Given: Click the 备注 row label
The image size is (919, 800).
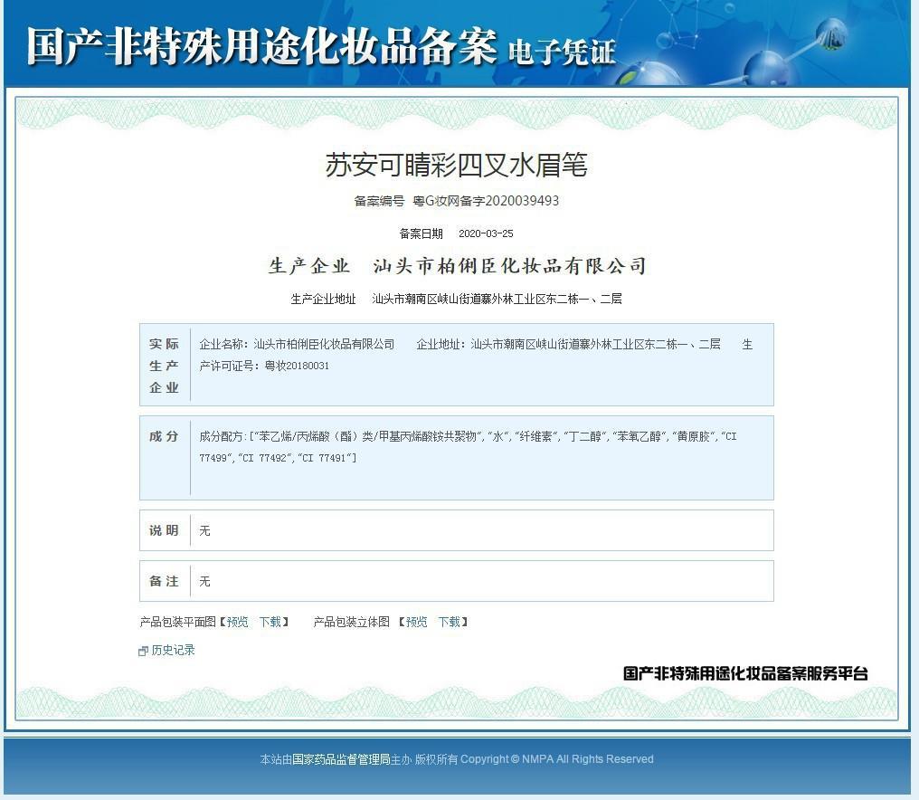Looking at the screenshot, I should 164,581.
